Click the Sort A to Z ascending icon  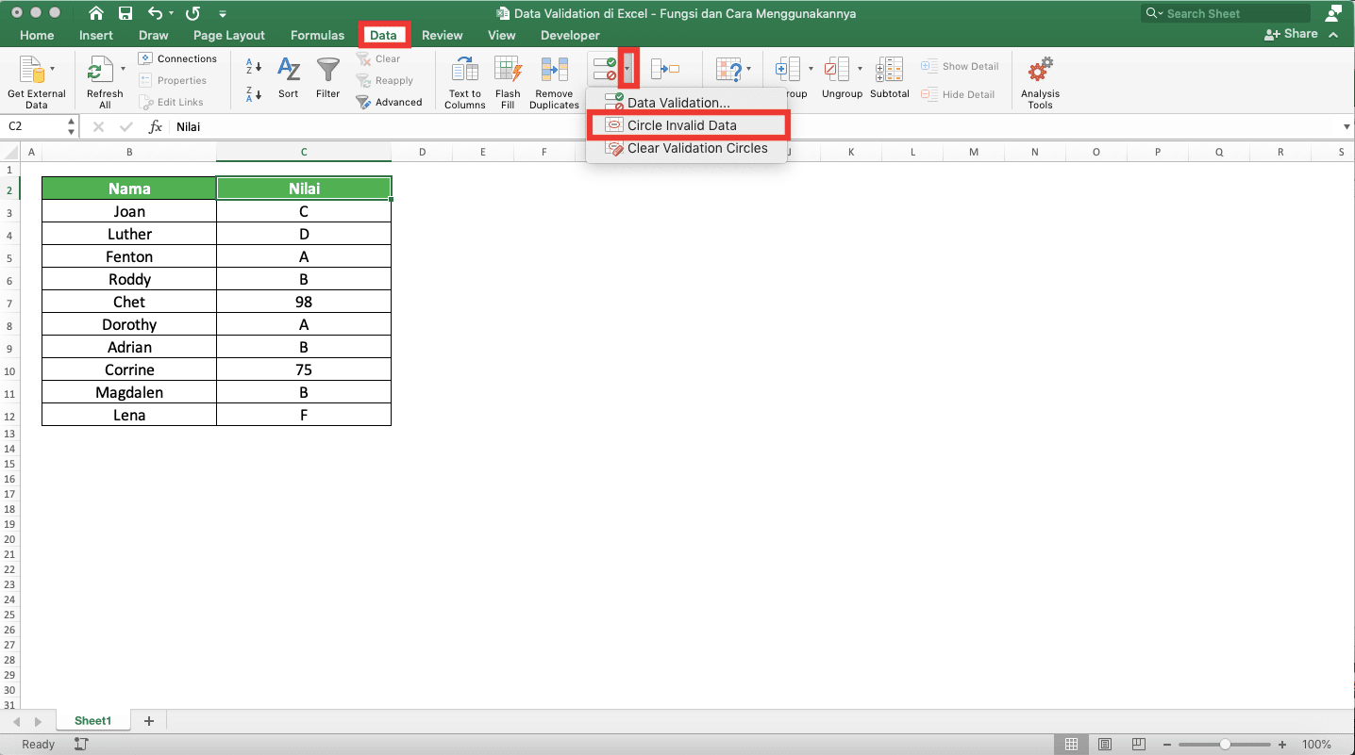click(x=254, y=66)
